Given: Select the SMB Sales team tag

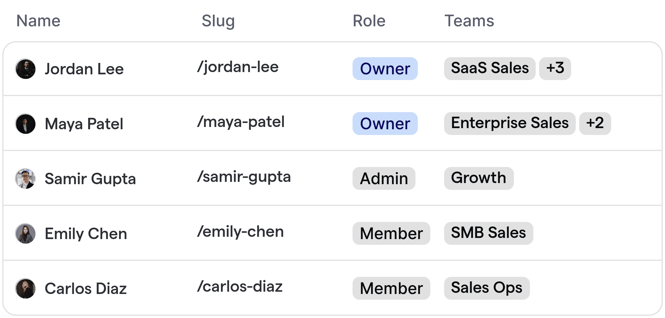Looking at the screenshot, I should 488,233.
